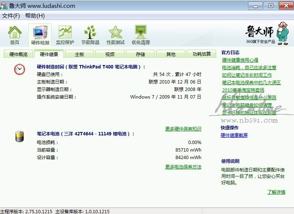Select the battery wear value 0.00%
The image size is (294, 214).
tap(195, 143)
